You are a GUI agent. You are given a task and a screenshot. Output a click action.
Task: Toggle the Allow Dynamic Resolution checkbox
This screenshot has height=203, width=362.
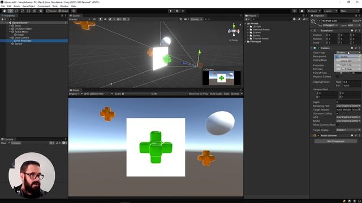pyautogui.click(x=337, y=125)
